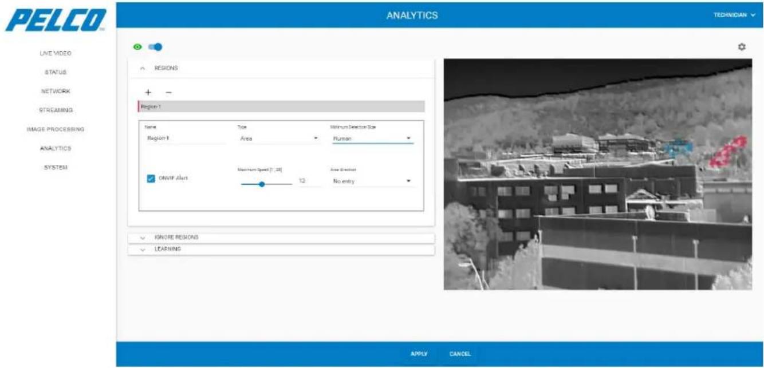Expand the Learning section

pos(281,250)
